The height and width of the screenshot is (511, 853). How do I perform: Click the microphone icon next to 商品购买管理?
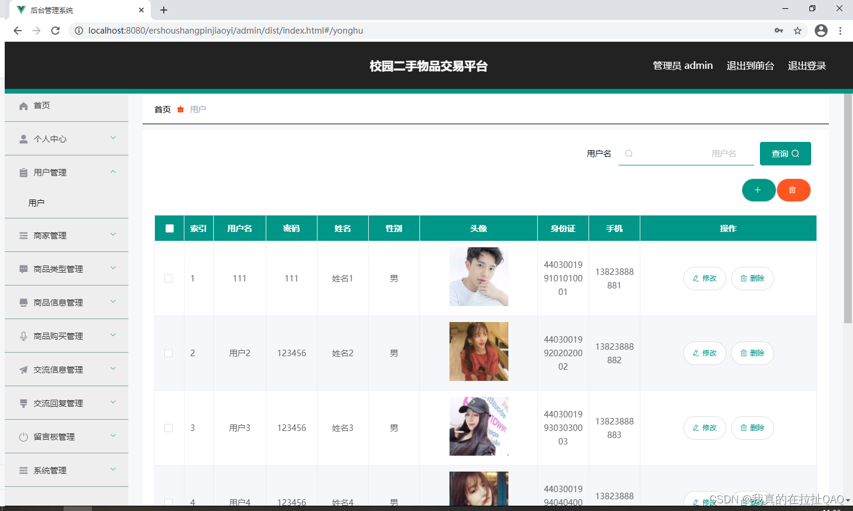(24, 336)
